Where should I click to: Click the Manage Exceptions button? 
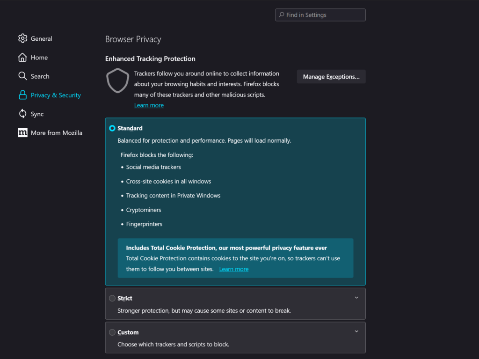[331, 77]
